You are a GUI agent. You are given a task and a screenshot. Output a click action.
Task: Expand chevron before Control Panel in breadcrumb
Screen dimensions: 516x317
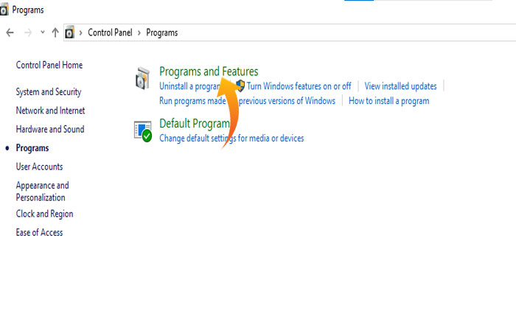[x=81, y=32]
